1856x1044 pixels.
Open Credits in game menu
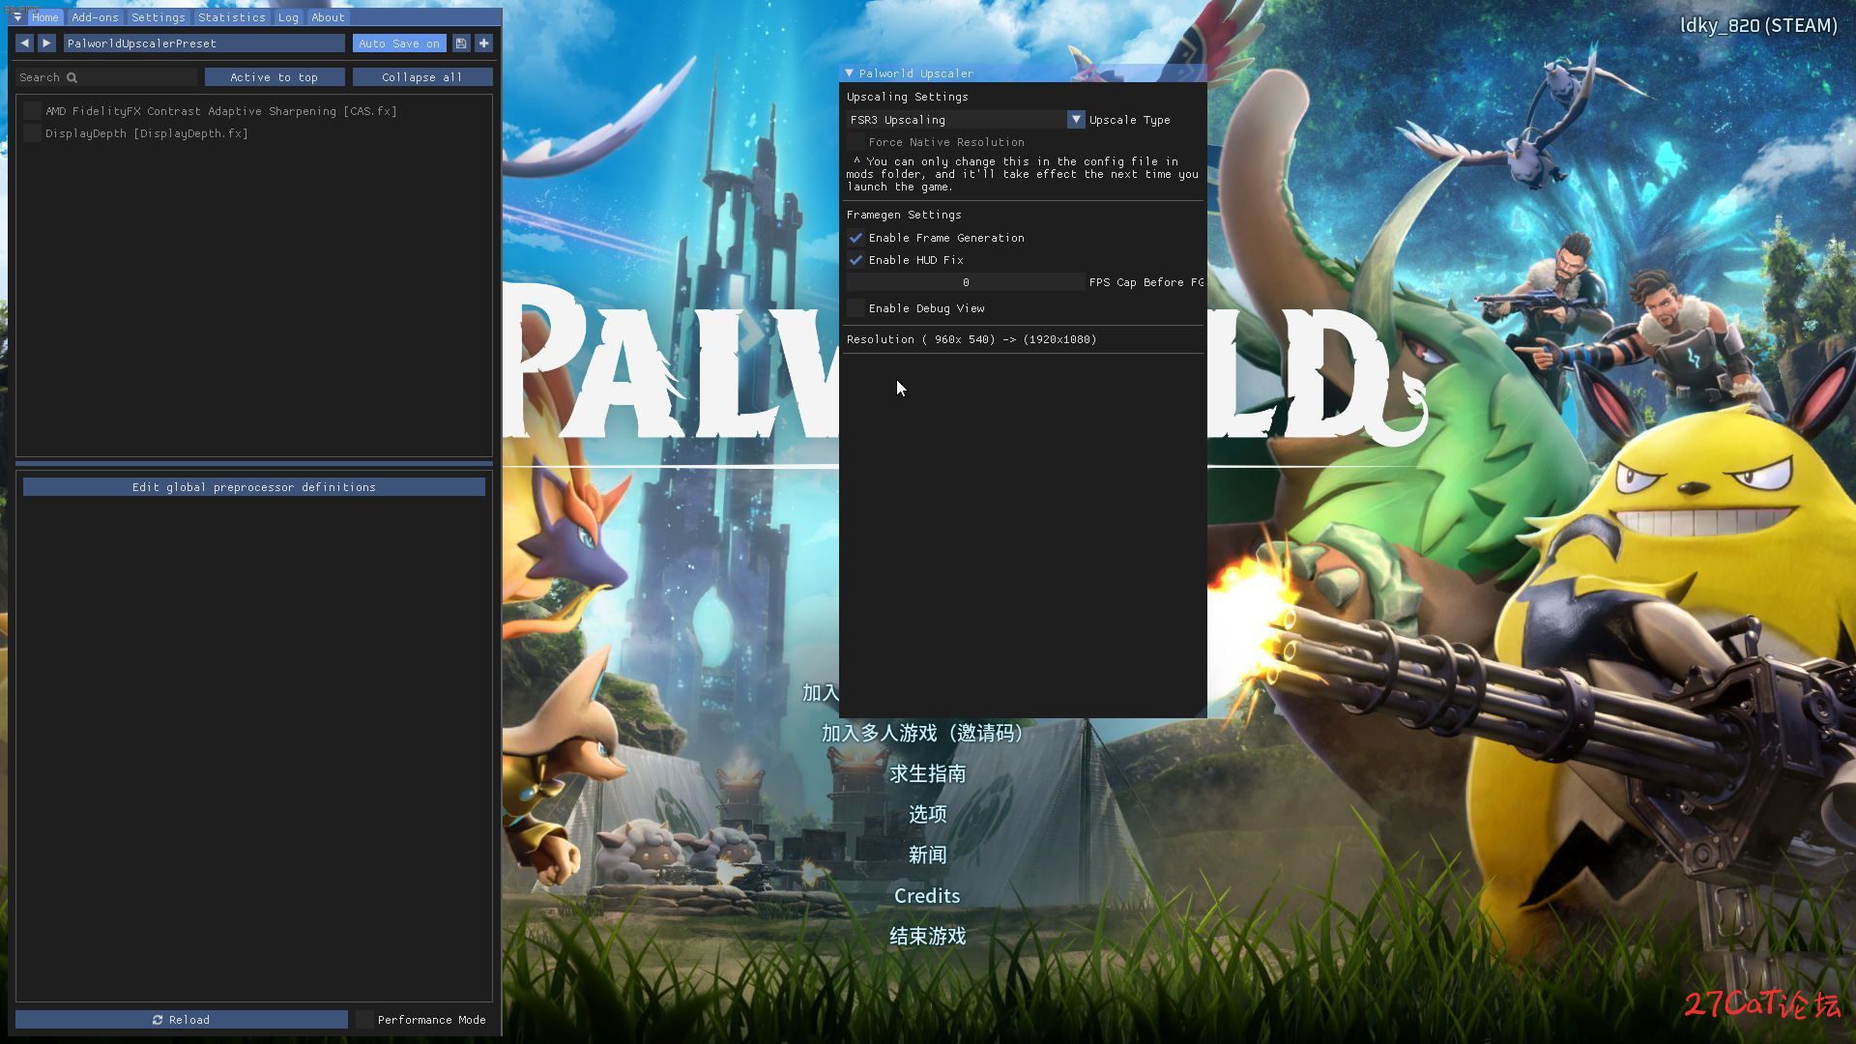[927, 896]
